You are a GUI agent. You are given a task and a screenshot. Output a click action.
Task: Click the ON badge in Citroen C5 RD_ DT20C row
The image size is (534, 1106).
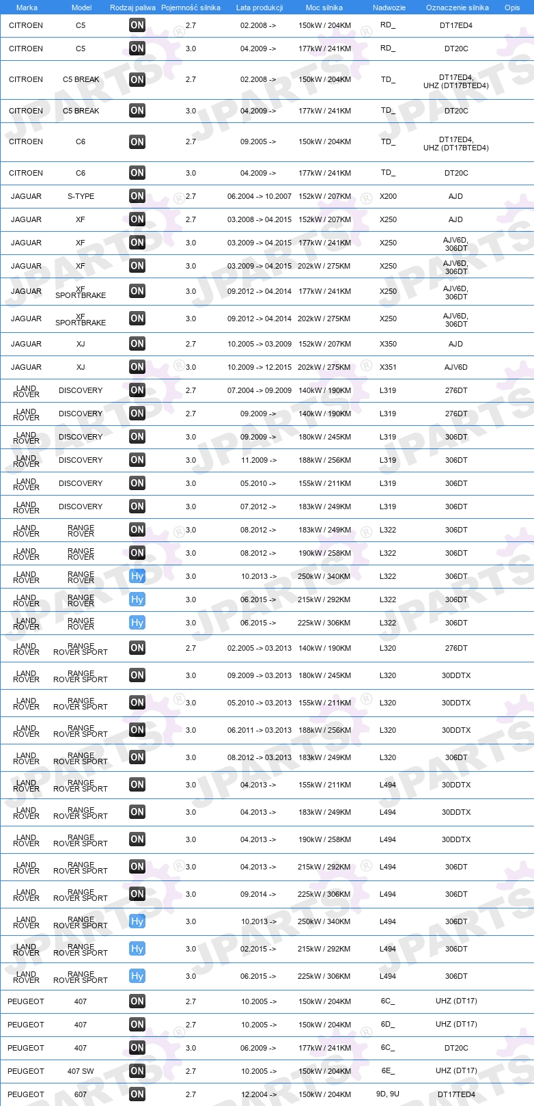click(137, 49)
